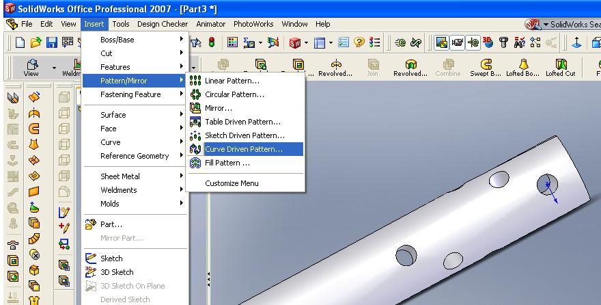
Task: Choose Sketch Driven Pattern entry
Action: pyautogui.click(x=245, y=135)
